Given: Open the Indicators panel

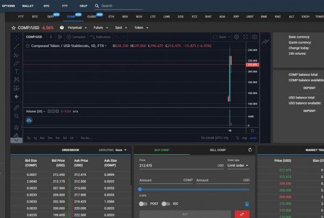Looking at the screenshot, I should 100,37.
